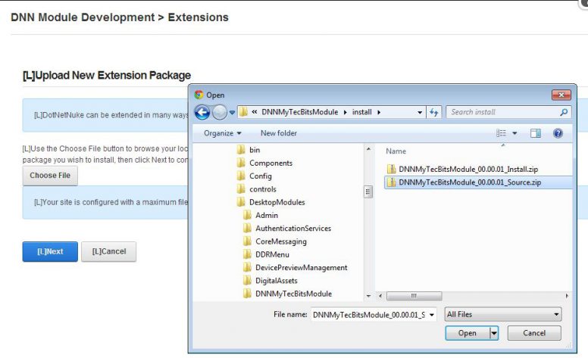Open the File name dropdown arrow
Viewport: 588px width, 358px height.
[432, 315]
